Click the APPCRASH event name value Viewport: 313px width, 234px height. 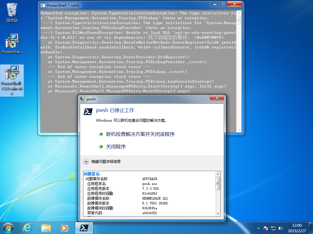[x=150, y=179]
